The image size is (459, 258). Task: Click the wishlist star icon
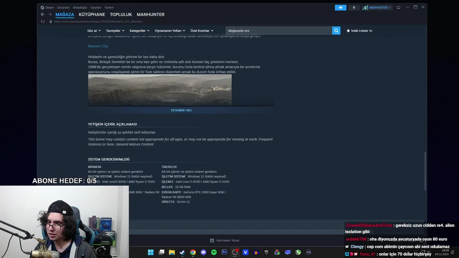point(348,31)
